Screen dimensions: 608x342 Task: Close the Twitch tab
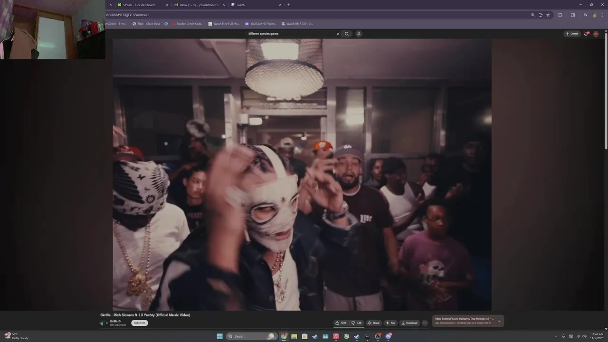click(x=280, y=5)
